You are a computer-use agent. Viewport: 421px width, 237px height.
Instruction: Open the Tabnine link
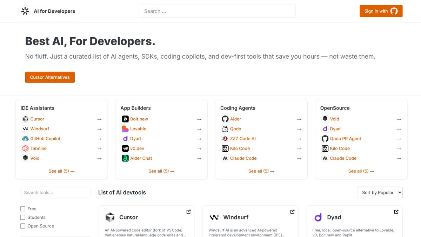[x=38, y=149]
